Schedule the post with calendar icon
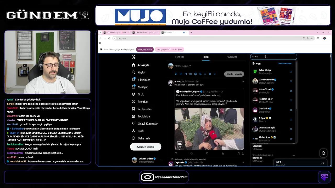This screenshot has width=335, height=188. (200, 74)
